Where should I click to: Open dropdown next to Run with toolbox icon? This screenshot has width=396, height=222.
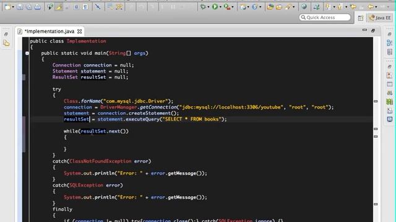tap(233, 7)
